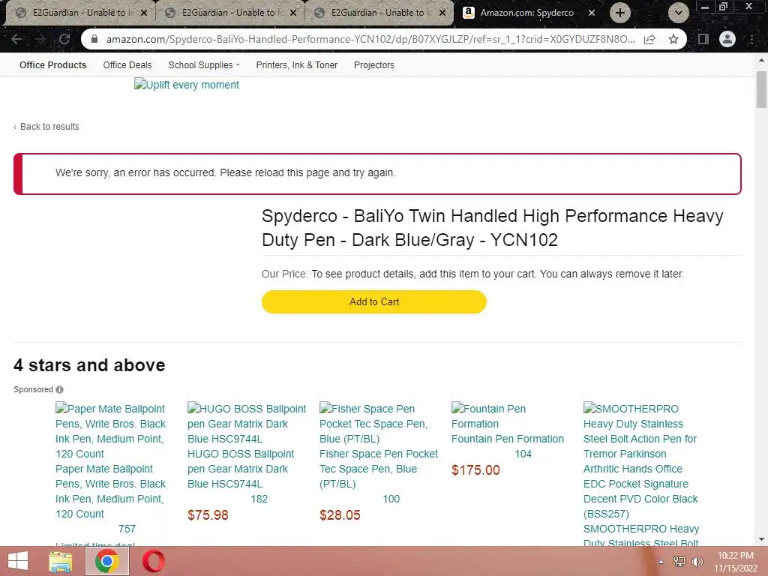Open Fisher Space Pen image link
Screen dimensions: 768x576
(x=373, y=424)
